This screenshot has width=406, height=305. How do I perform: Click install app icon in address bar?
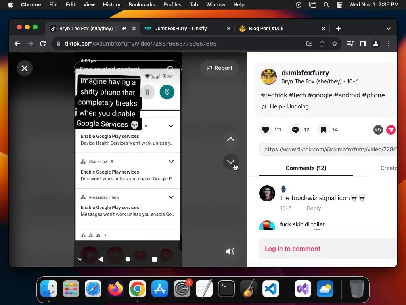coord(309,44)
